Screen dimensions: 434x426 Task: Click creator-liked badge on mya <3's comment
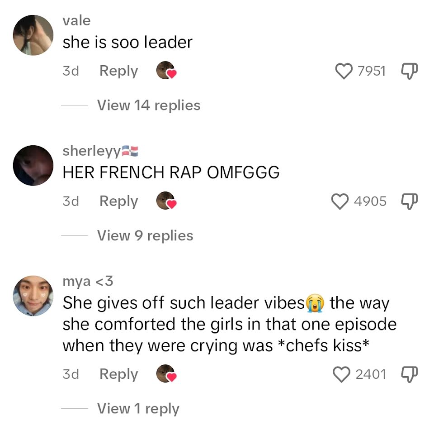(x=166, y=373)
